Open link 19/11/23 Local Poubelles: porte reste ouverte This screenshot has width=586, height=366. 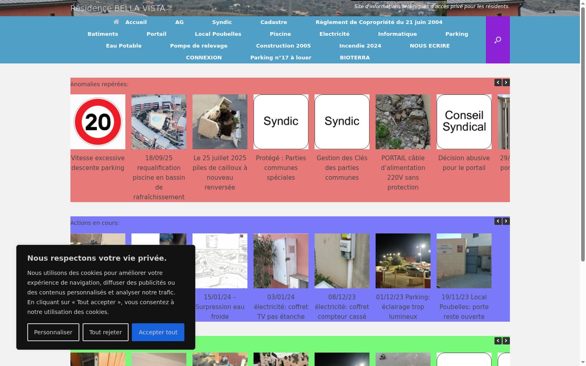pos(464,307)
